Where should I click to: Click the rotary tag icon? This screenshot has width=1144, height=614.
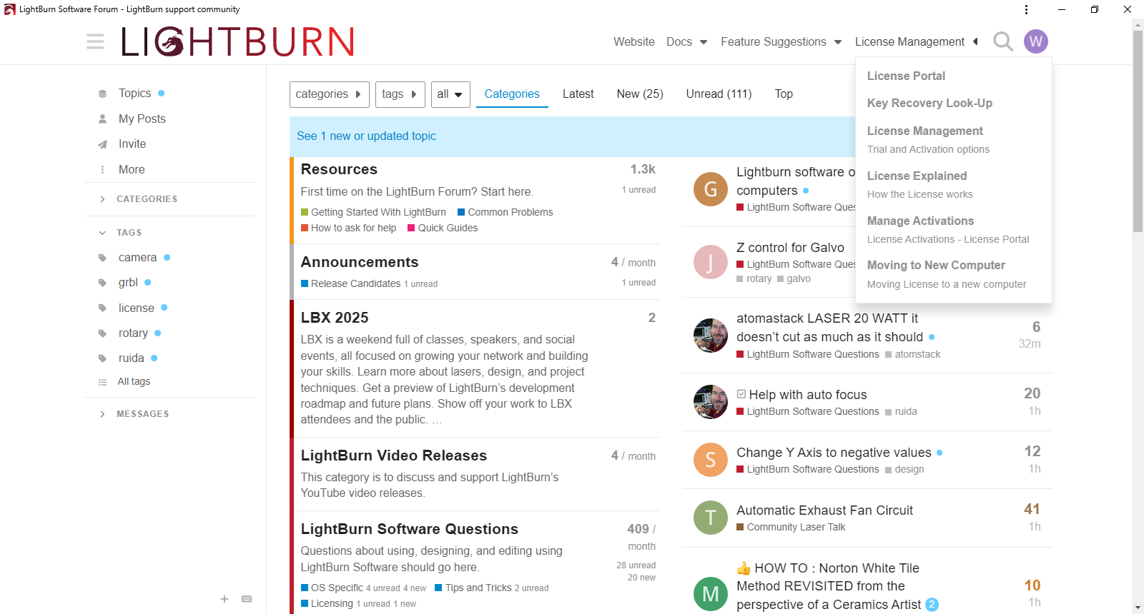tap(102, 333)
